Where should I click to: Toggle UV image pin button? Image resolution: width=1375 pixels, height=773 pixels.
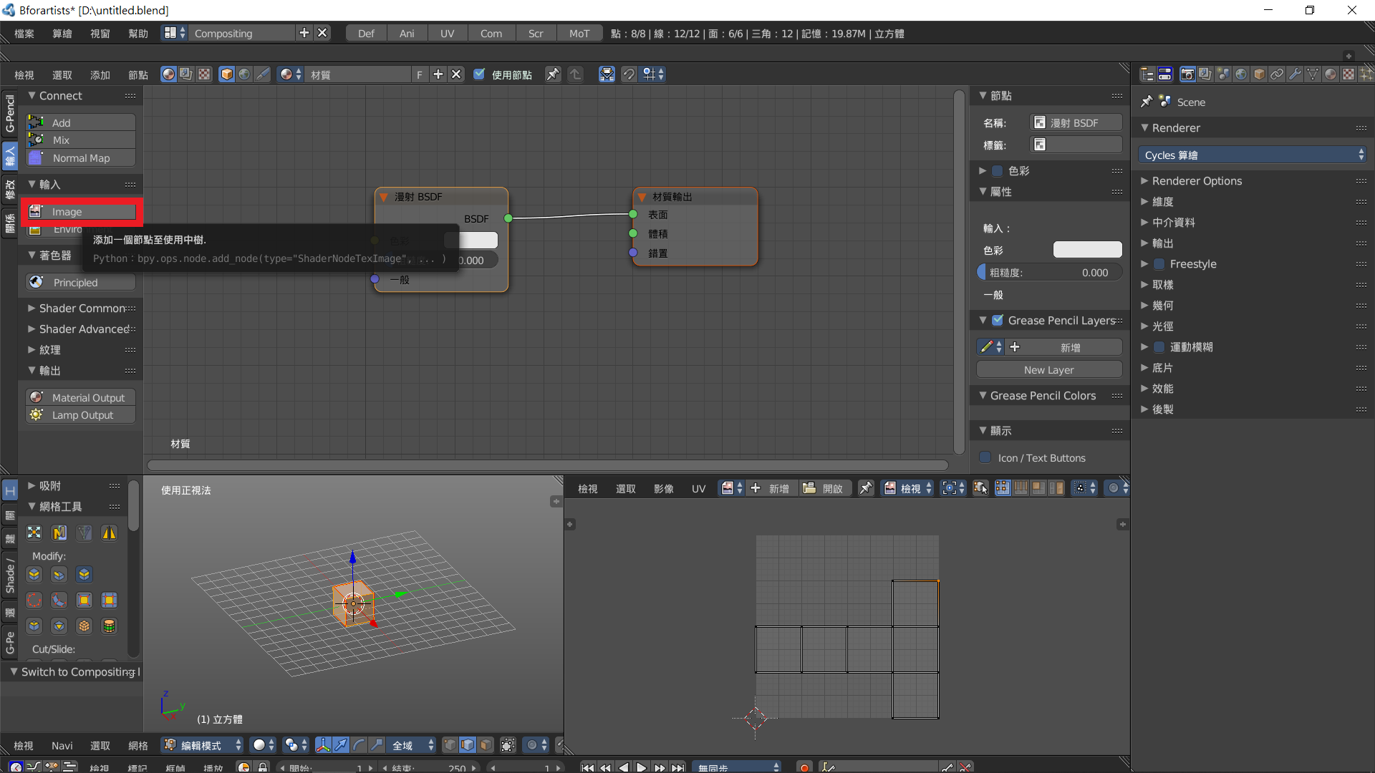(866, 488)
